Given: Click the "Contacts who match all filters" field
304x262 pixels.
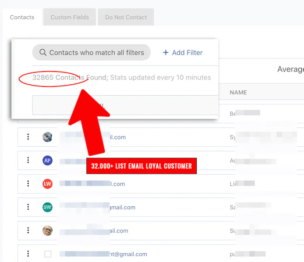Looking at the screenshot, I should click(96, 53).
